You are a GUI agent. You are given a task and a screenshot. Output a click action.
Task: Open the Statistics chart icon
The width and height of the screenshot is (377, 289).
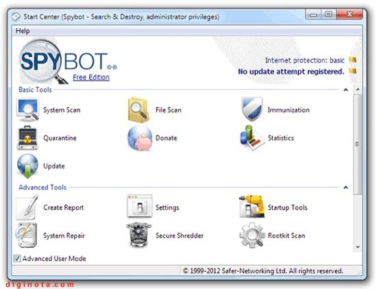[252, 138]
